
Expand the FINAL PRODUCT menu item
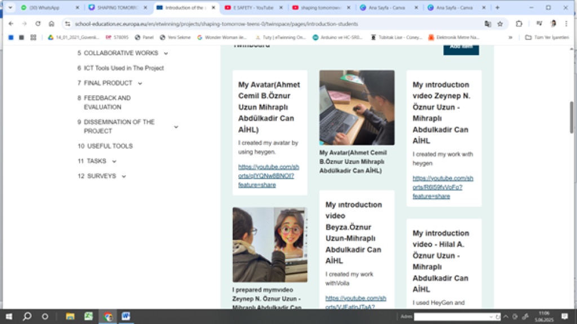pos(140,83)
